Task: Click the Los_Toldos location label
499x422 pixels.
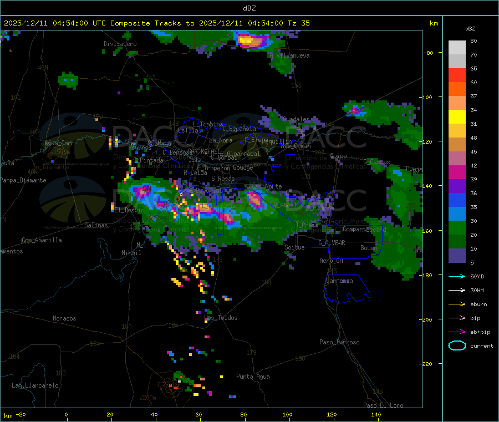Action: (221, 318)
